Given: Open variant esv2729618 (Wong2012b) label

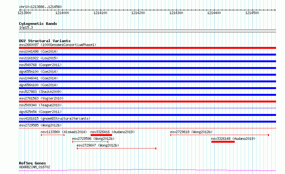Looking at the screenshot, I should (191, 132).
